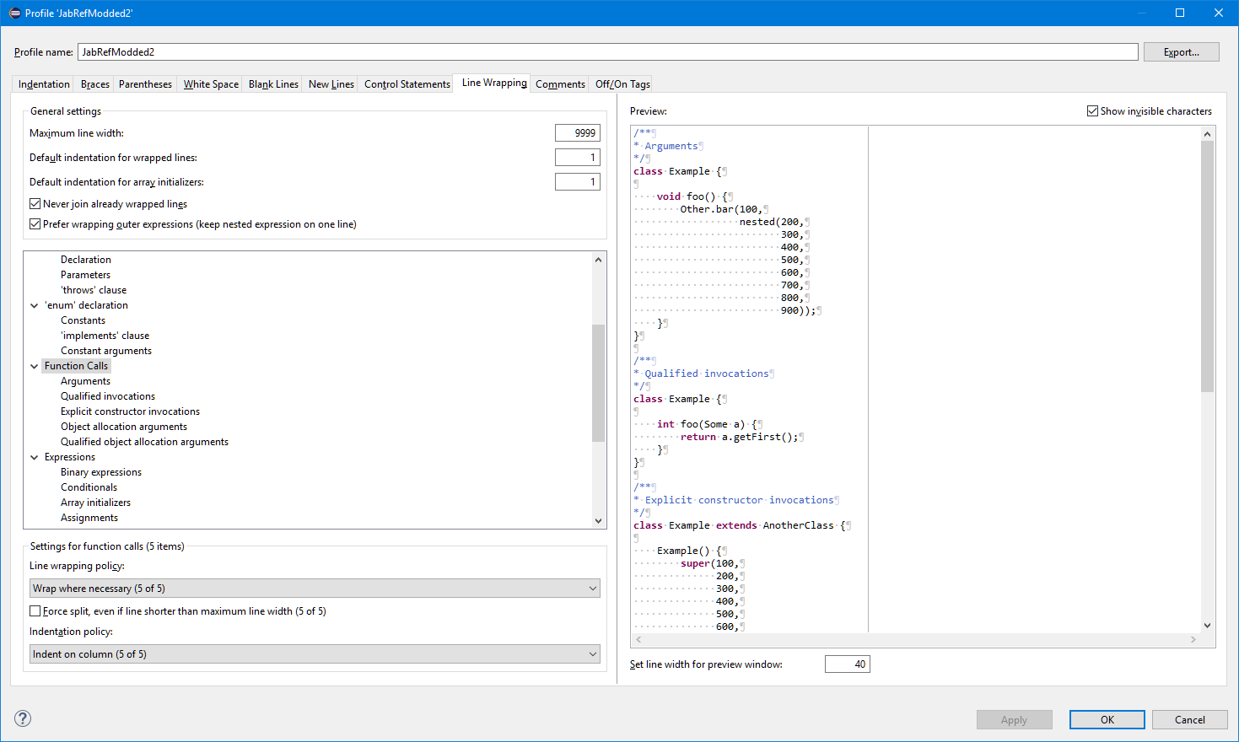The width and height of the screenshot is (1239, 742).
Task: Select 'enum' declaration tree item
Action: 86,305
